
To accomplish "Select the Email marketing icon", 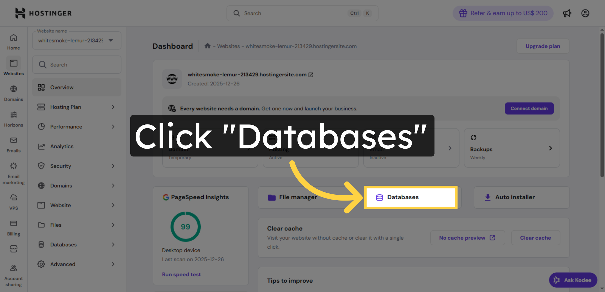I will [13, 166].
